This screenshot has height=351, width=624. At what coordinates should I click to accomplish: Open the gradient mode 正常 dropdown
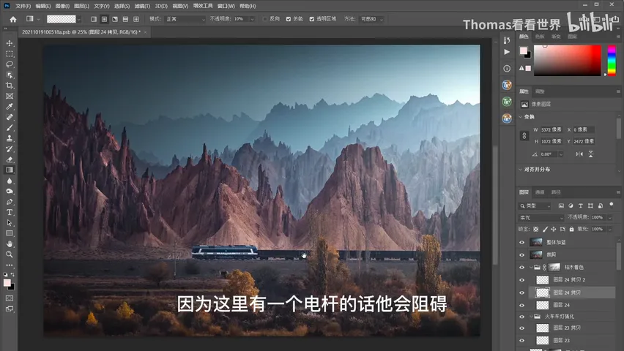[x=185, y=19]
